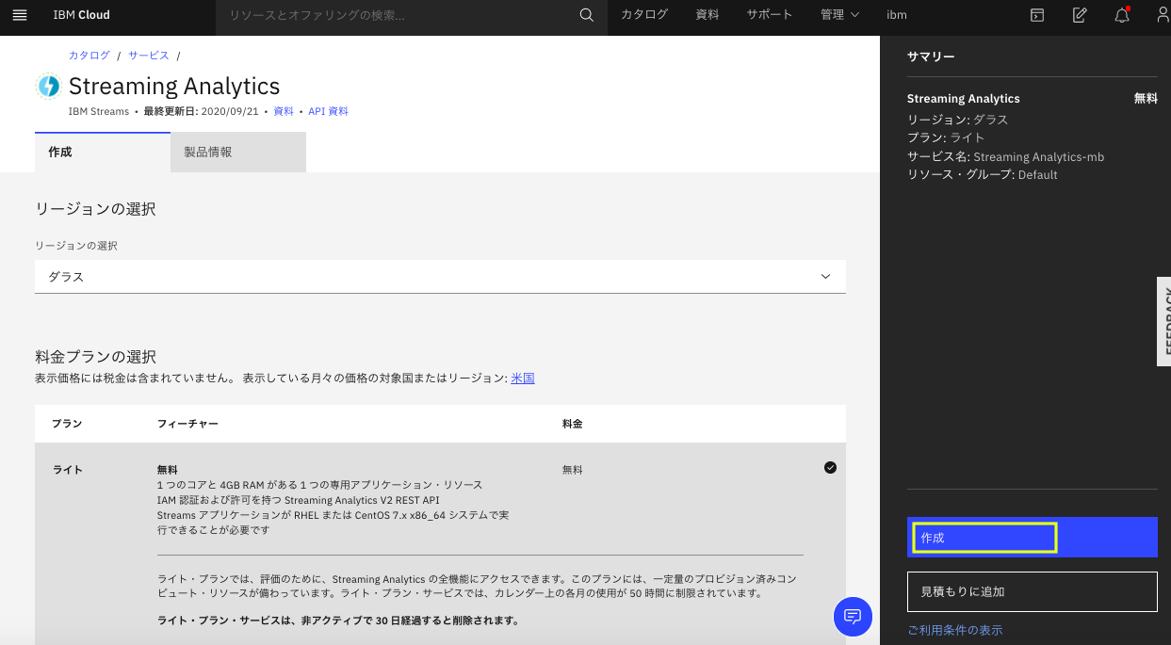Screen dimensions: 1171x645
Task: Switch to the 製品情報 tab
Action: [207, 151]
